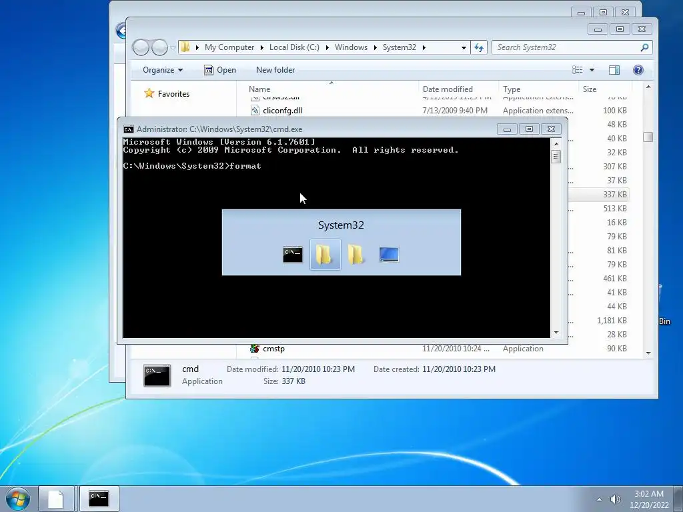Screen dimensions: 683x512
Task: Click cmd scrollbar up arrow
Action: point(556,144)
